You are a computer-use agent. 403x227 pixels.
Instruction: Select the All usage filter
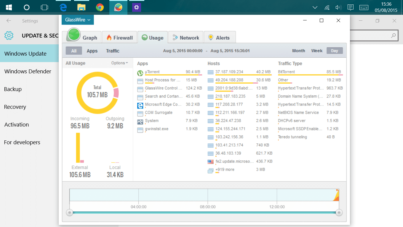pos(74,51)
